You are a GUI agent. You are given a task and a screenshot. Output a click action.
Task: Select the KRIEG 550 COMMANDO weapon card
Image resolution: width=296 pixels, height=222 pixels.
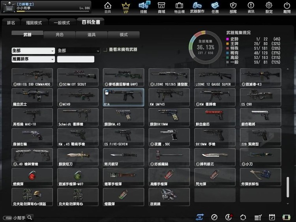[x=32, y=77]
